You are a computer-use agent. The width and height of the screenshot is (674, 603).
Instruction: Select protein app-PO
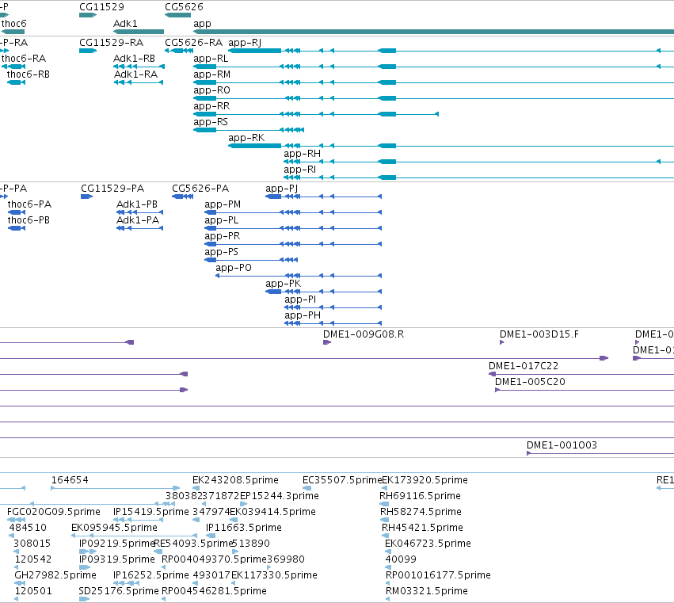(234, 268)
